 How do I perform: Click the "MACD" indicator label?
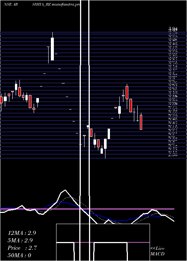coord(157,254)
